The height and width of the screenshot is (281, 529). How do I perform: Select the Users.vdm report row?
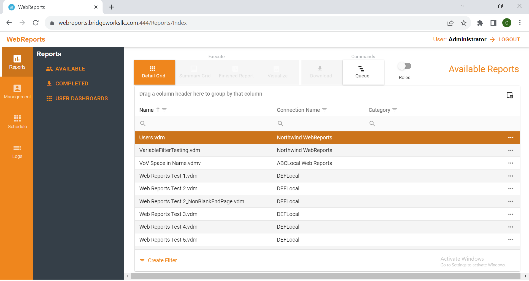point(327,137)
